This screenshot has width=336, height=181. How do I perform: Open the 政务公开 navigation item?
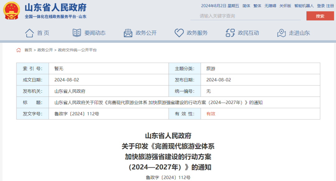[x=146, y=33]
